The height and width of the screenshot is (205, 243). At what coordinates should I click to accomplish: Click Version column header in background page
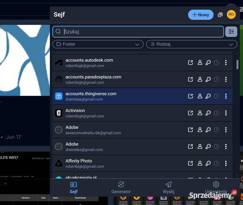(25, 198)
